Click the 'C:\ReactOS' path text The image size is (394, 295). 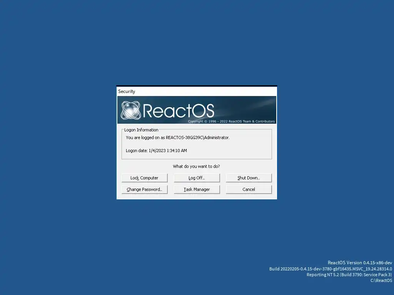(x=381, y=280)
